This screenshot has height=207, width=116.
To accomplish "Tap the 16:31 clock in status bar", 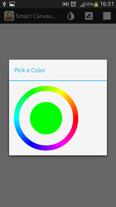I will point(107,4).
